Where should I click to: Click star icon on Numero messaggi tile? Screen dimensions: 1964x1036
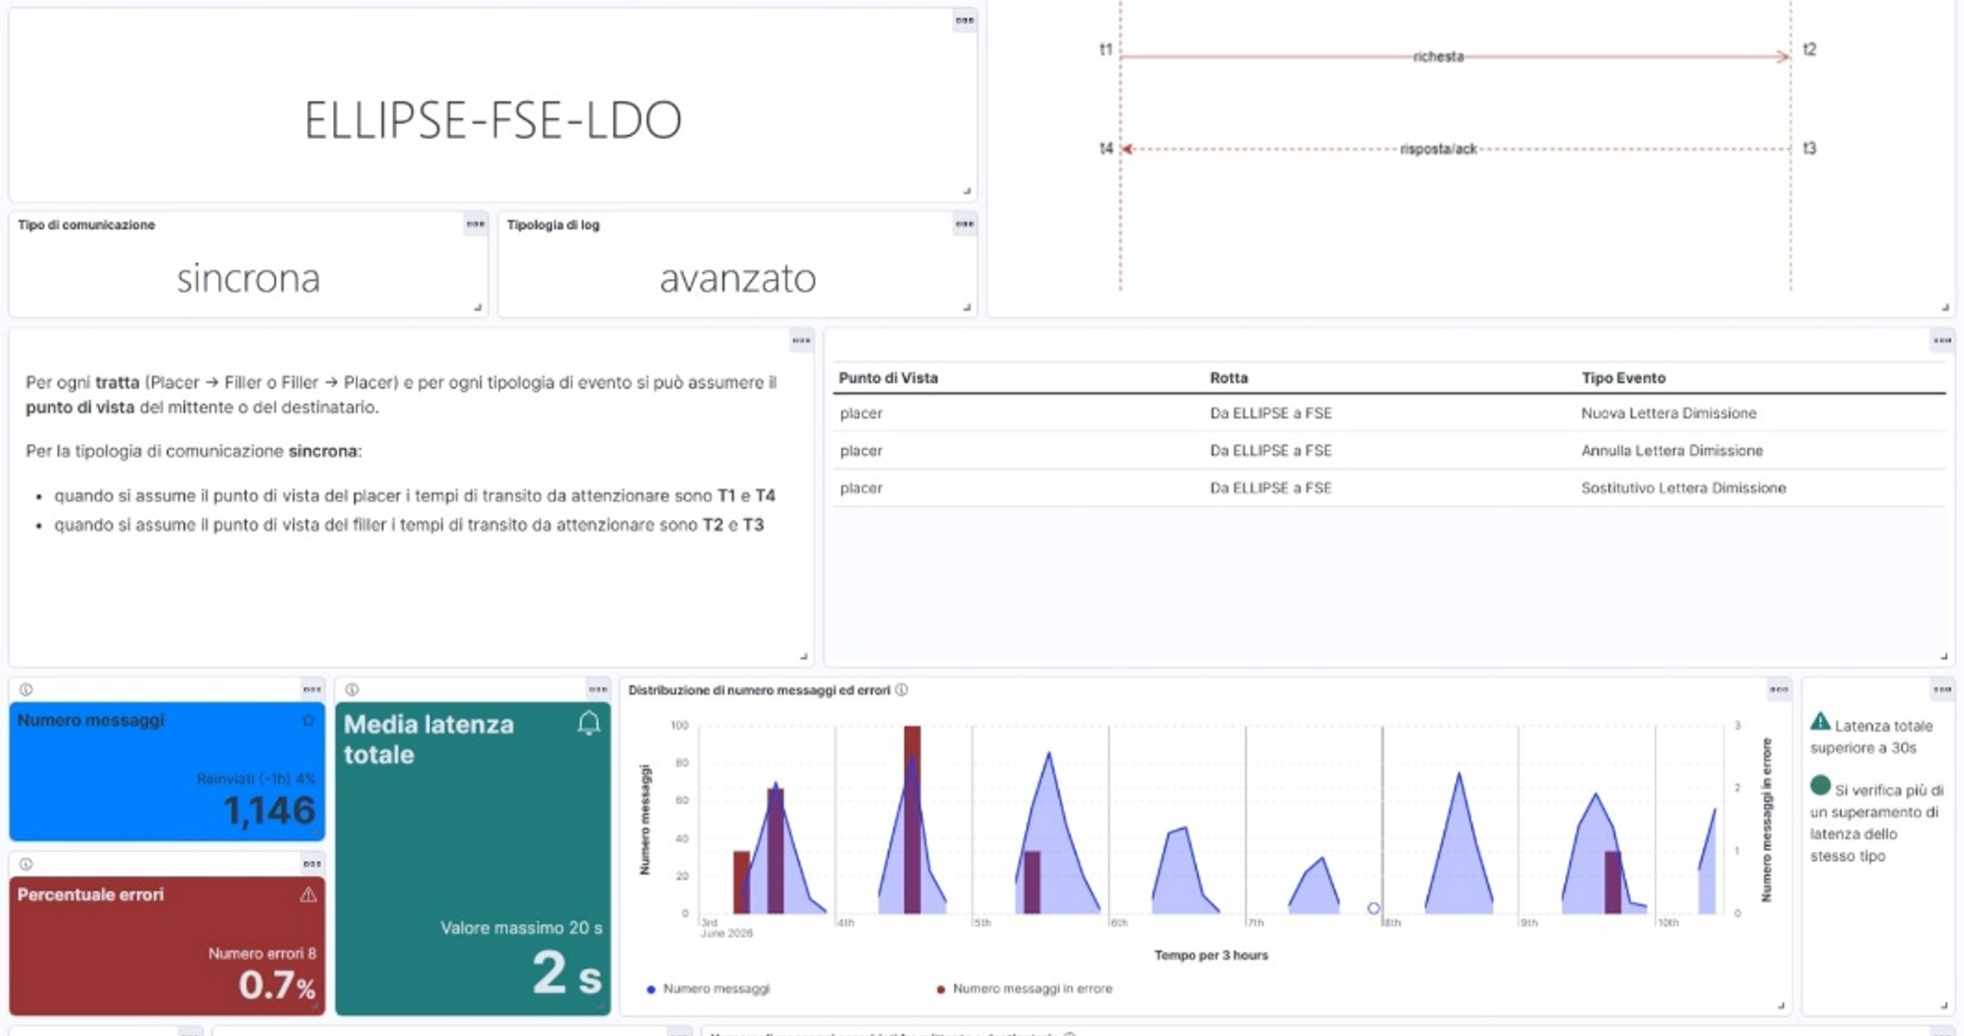(x=308, y=720)
